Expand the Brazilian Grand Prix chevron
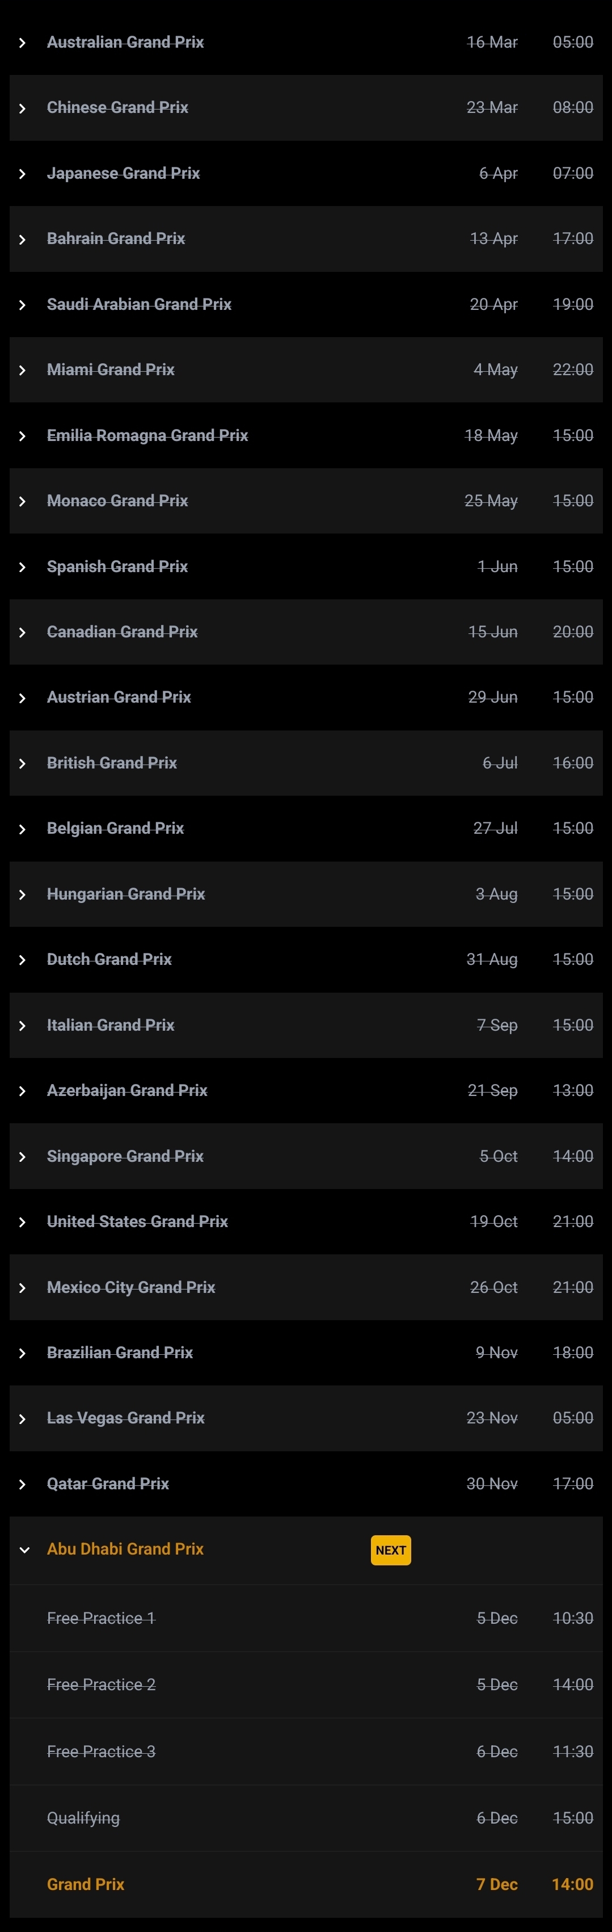Screen dimensions: 612x1932 [x=23, y=1353]
